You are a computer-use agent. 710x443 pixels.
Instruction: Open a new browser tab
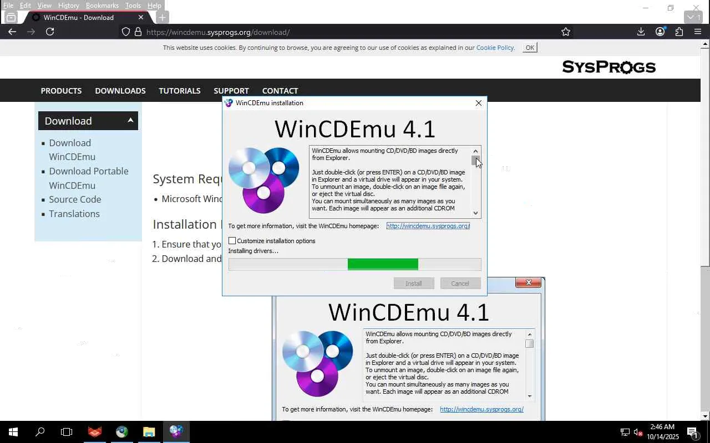pos(162,17)
